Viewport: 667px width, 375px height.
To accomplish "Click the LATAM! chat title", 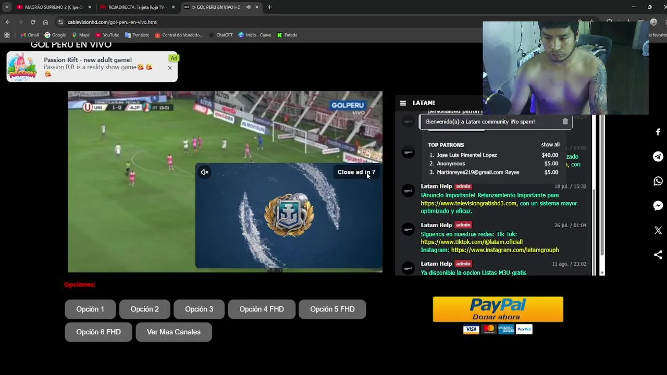I will [424, 103].
